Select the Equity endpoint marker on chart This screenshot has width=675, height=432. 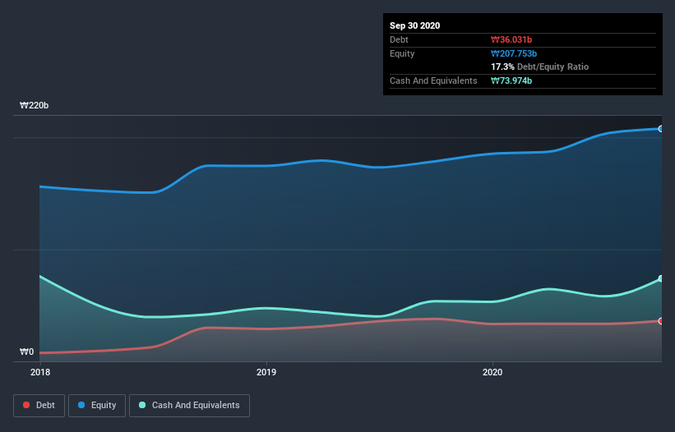[661, 128]
